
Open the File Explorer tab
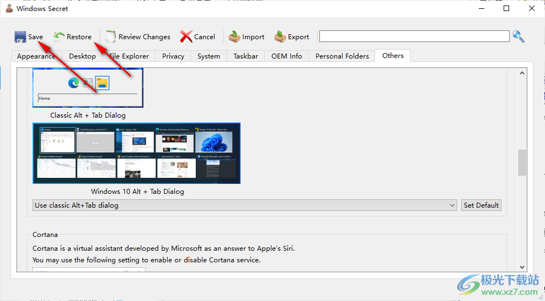pos(129,56)
